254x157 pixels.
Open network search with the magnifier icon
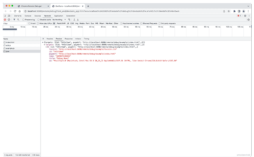point(18,20)
